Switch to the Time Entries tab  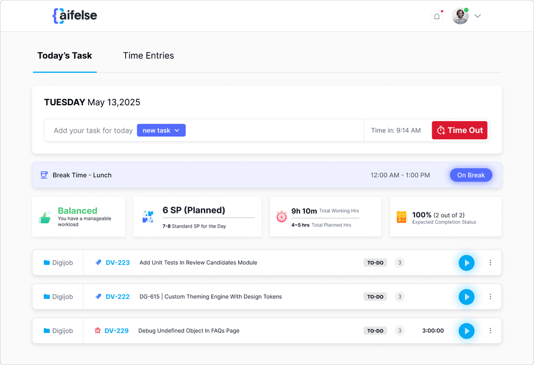148,56
